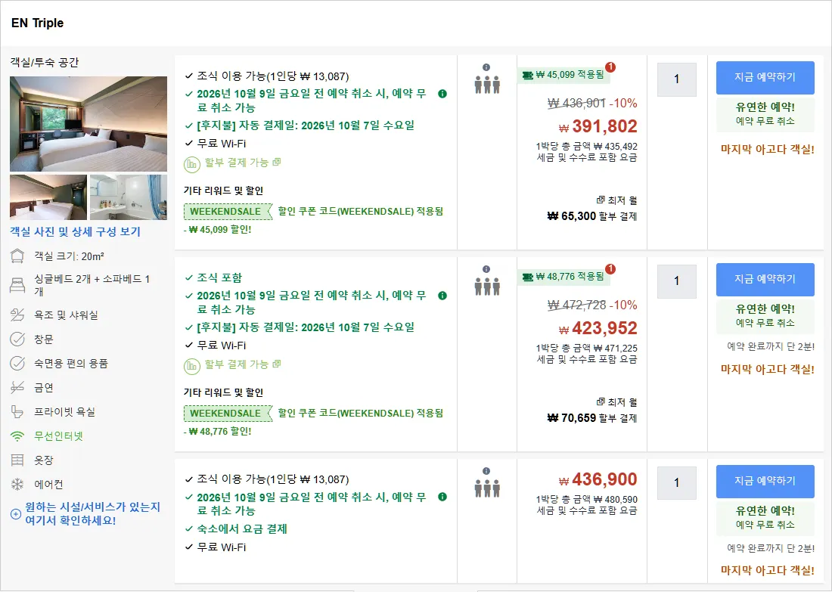832x592 pixels.
Task: Click info icon next to second room's cancellation policy
Action: [442, 296]
